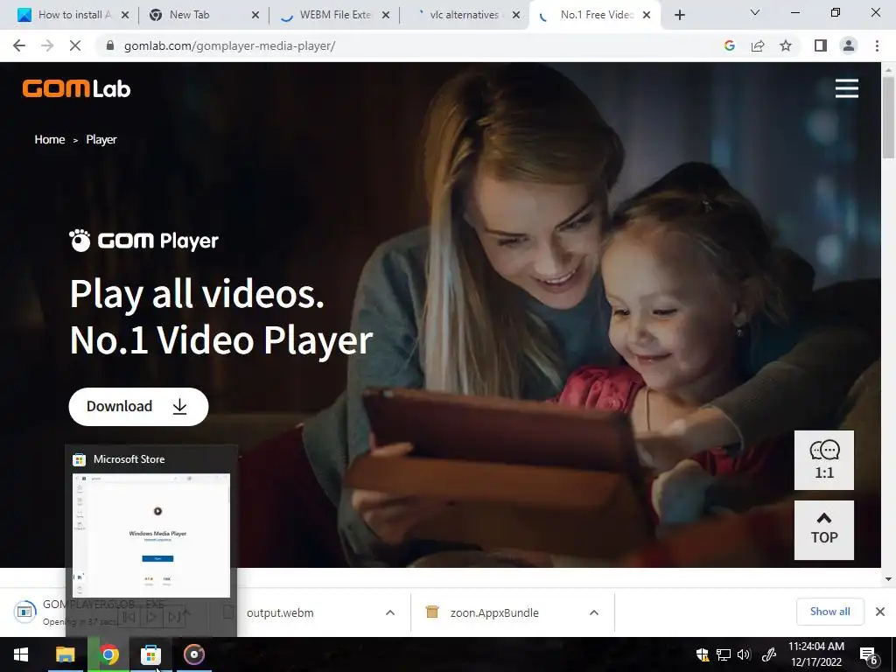Jump to the top with the TOP button
Image resolution: width=896 pixels, height=672 pixels.
pyautogui.click(x=824, y=529)
